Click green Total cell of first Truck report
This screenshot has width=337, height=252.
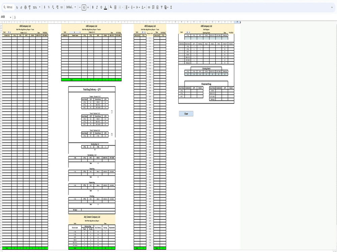click(7, 248)
